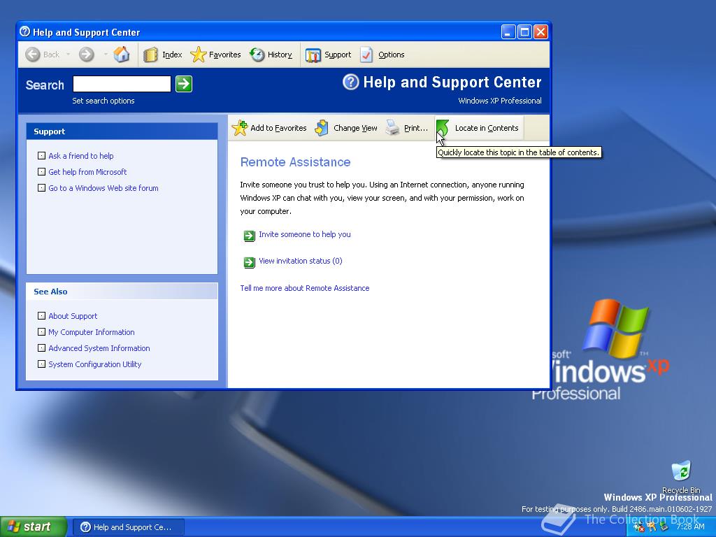Click the Print printer icon
This screenshot has width=716, height=537.
coord(393,128)
